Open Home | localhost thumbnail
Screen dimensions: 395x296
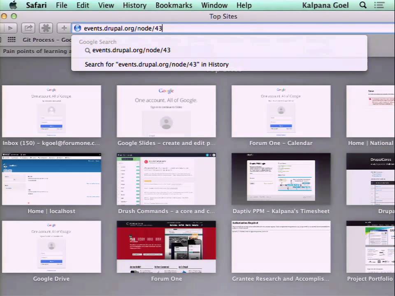click(51, 179)
